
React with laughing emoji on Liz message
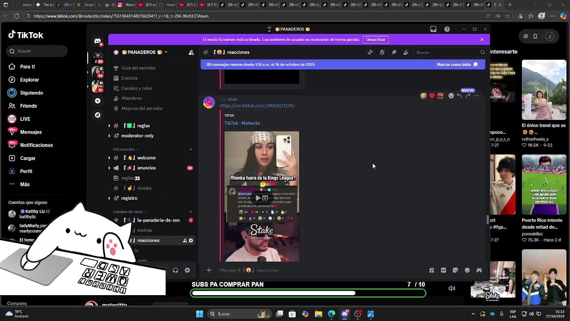423,96
